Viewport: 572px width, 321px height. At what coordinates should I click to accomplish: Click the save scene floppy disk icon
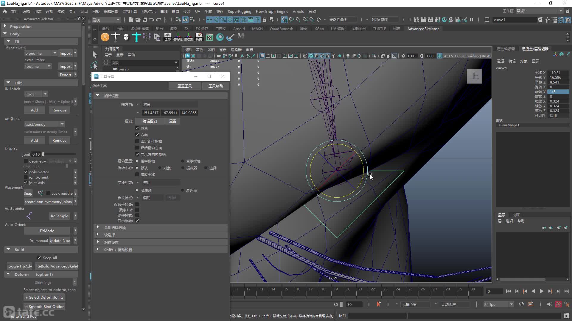[x=145, y=20]
